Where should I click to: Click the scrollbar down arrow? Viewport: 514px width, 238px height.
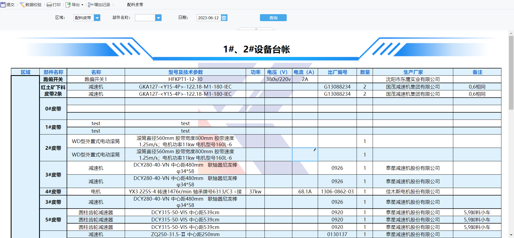pos(511,235)
